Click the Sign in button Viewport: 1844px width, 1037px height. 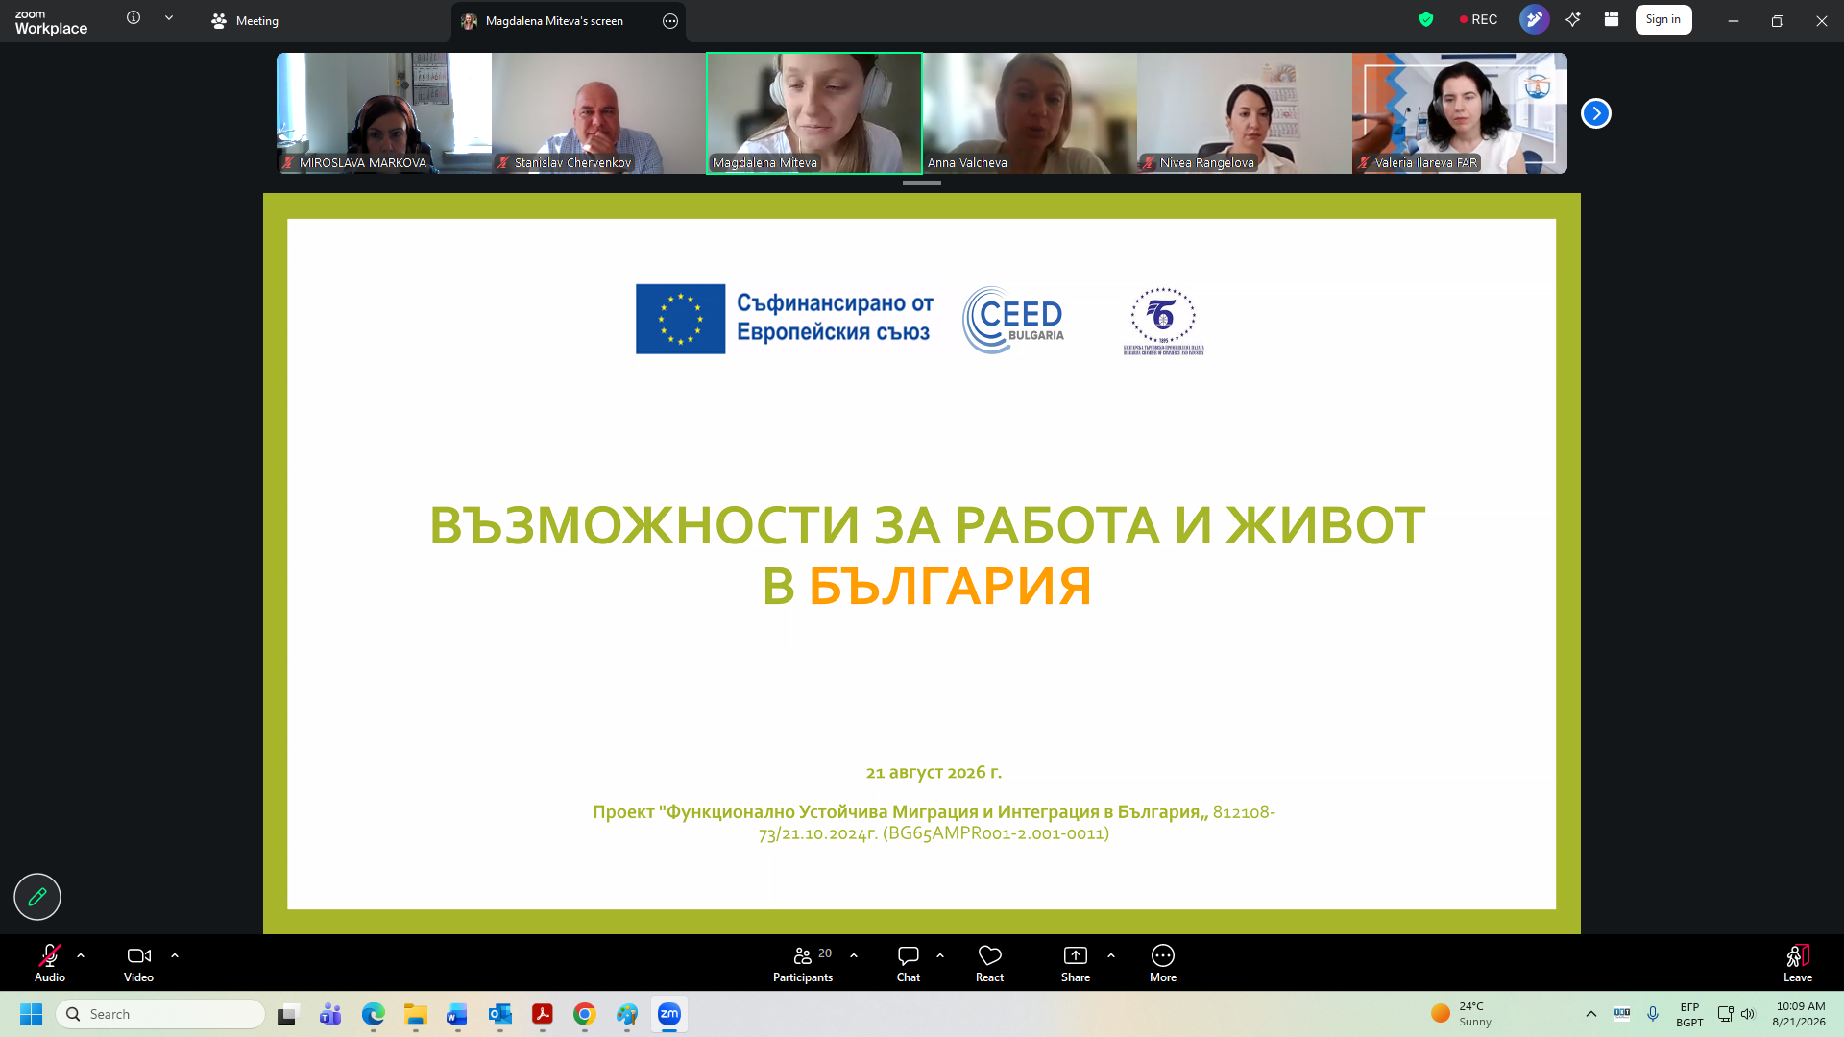click(x=1663, y=19)
